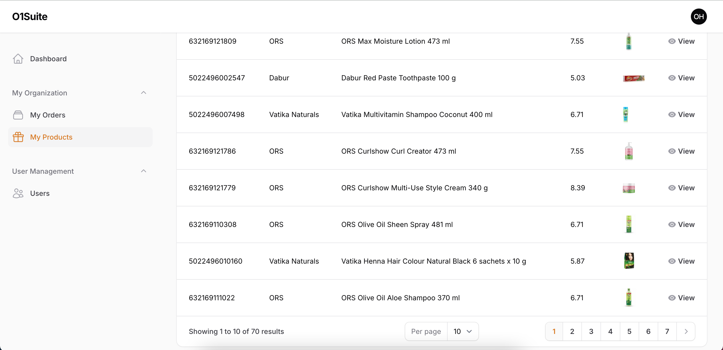723x350 pixels.
Task: Click the price 5.03 cell
Action: tap(578, 78)
